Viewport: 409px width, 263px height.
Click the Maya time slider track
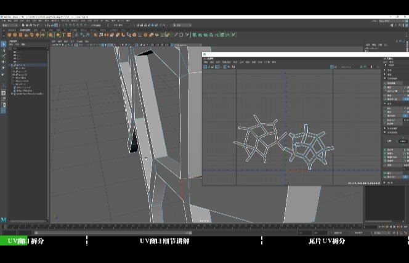point(185,227)
